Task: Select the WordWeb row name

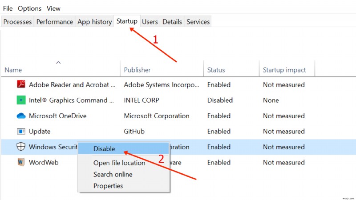Action: pos(44,162)
